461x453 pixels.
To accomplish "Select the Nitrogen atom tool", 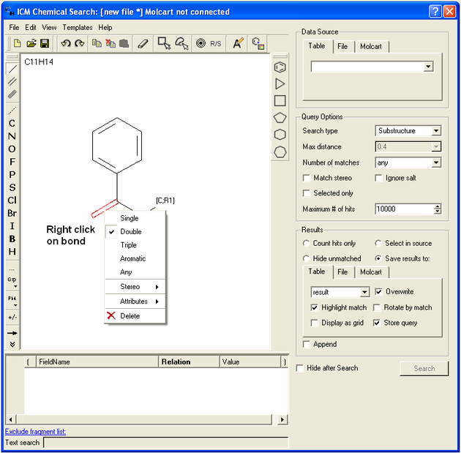I will tap(12, 136).
